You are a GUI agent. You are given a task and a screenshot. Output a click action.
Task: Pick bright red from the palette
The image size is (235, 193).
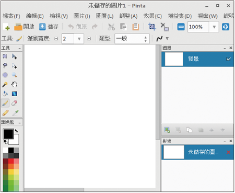11,161
